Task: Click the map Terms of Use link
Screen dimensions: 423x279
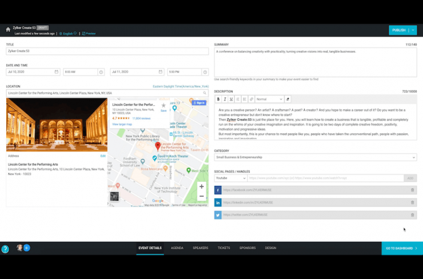Action: pyautogui.click(x=178, y=205)
